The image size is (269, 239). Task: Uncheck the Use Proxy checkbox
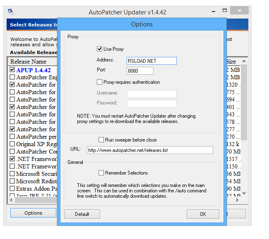[99, 49]
